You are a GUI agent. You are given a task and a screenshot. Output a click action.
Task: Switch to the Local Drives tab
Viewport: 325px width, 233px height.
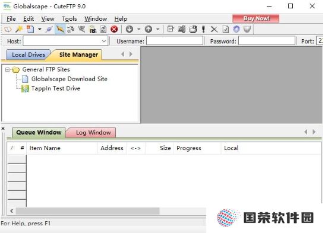[29, 55]
